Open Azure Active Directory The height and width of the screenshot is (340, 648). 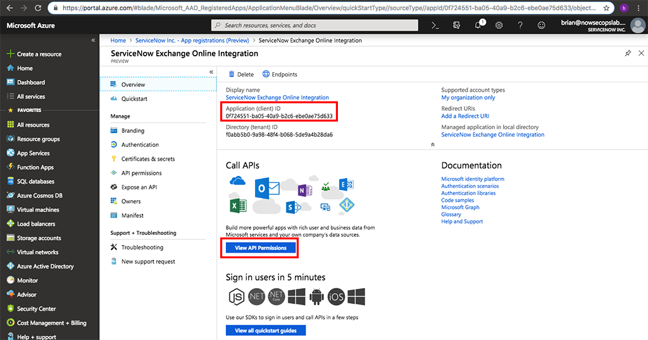click(x=40, y=267)
